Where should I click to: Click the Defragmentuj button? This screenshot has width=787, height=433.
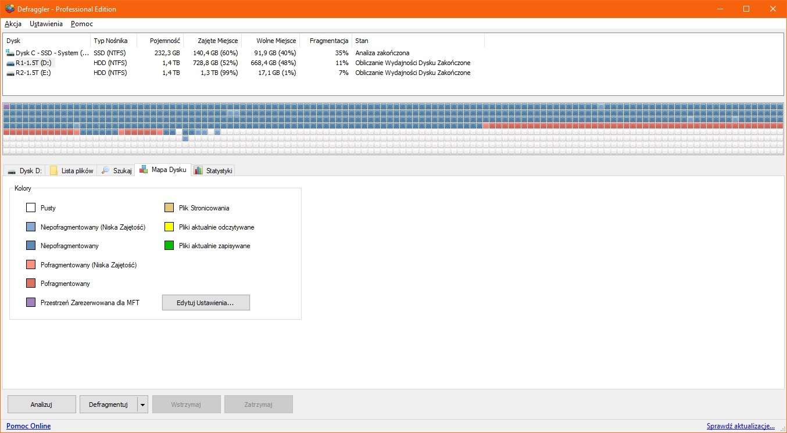(x=108, y=405)
